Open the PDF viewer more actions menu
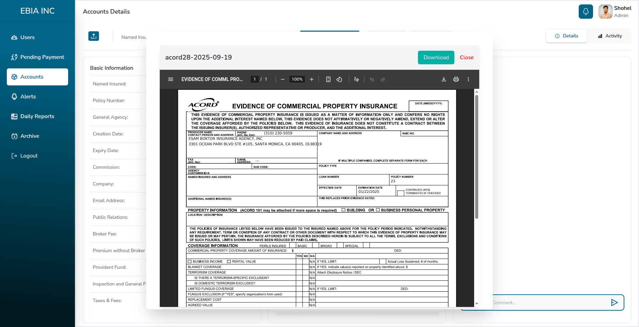 (468, 79)
